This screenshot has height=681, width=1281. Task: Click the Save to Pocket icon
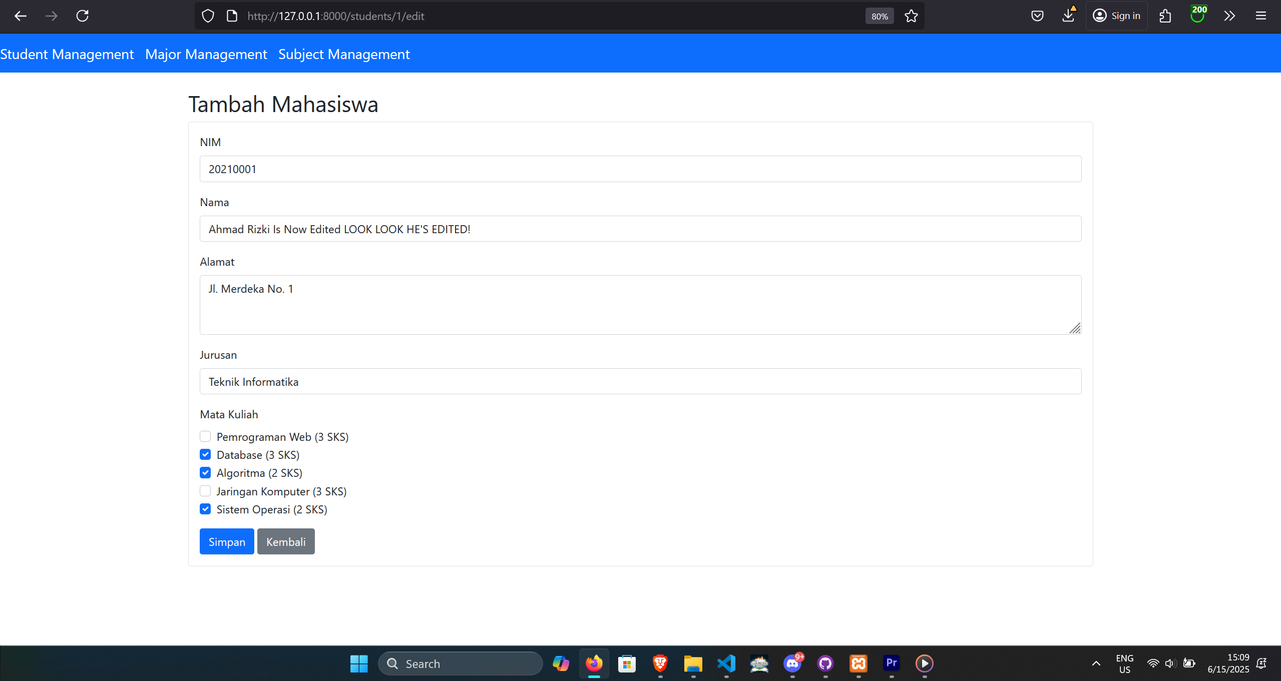1037,16
